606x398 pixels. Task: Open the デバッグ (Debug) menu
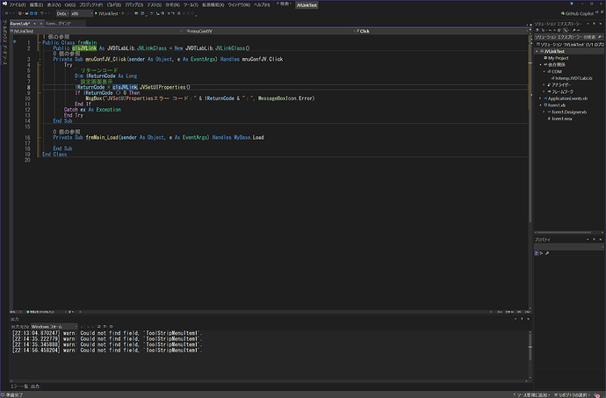click(134, 5)
